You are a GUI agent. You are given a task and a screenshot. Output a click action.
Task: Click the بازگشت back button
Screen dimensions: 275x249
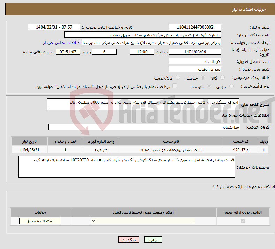129,240
